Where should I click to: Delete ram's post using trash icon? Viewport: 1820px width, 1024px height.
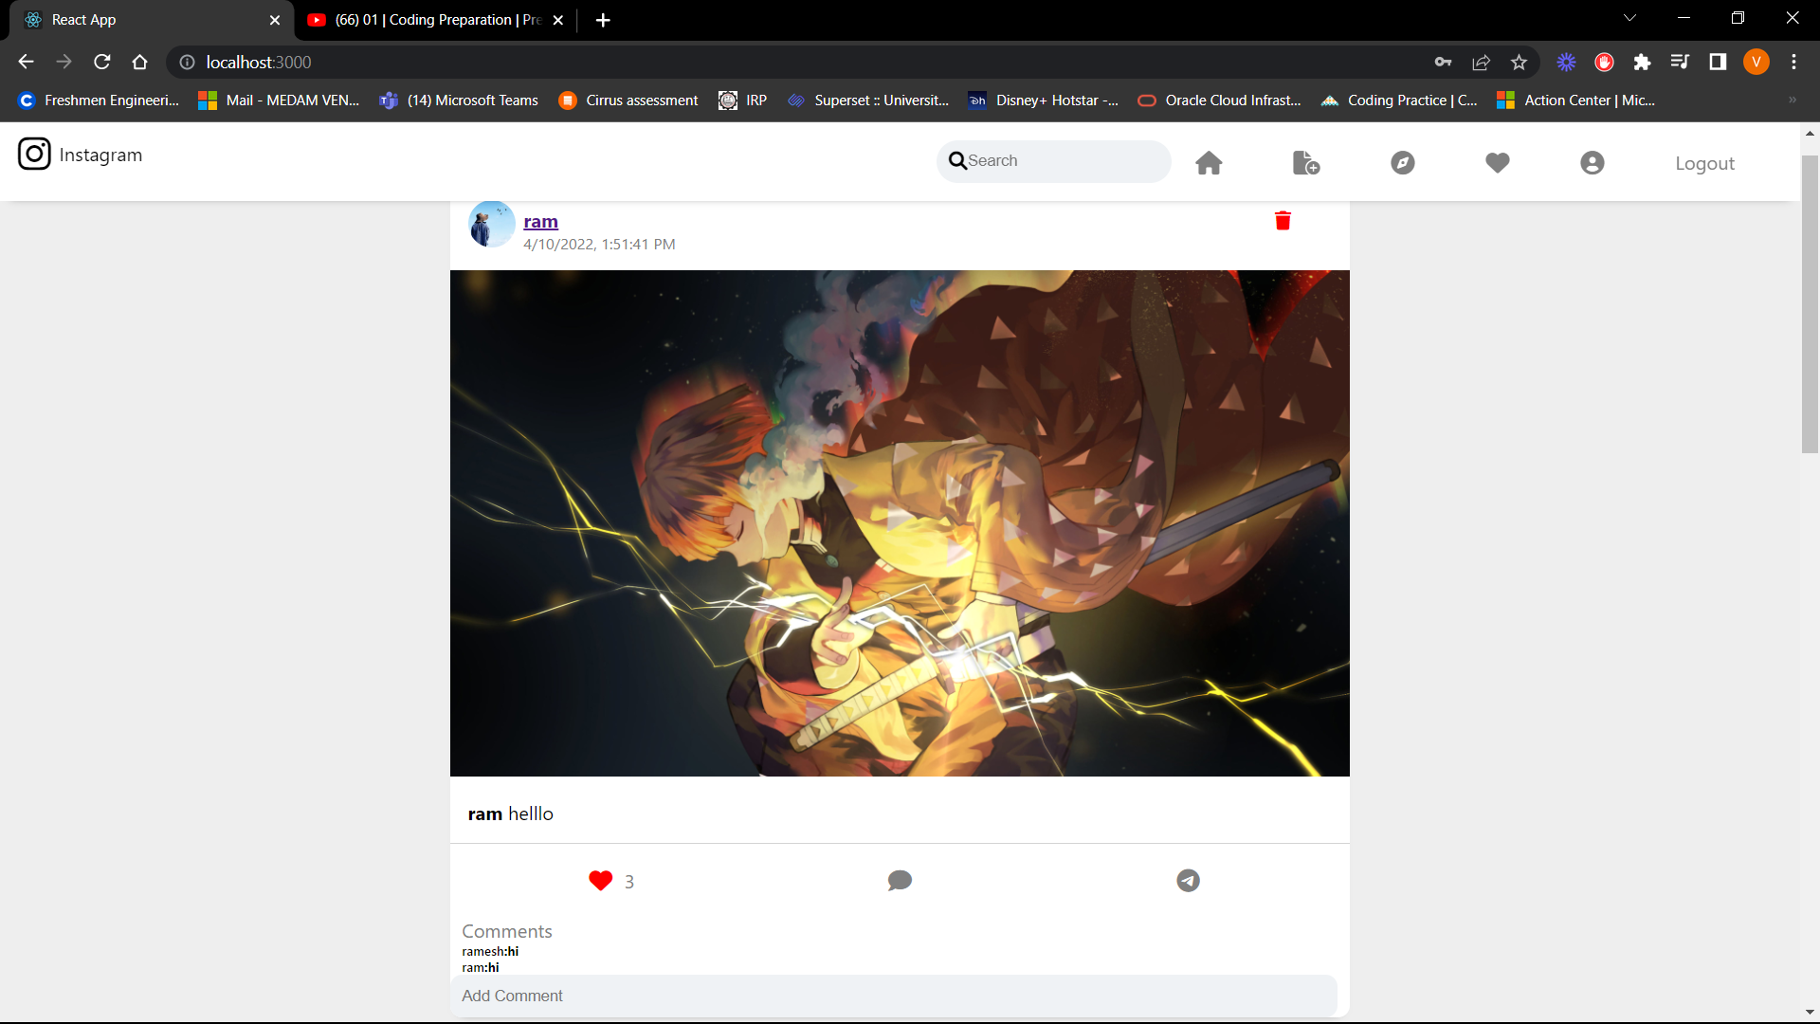1283,221
